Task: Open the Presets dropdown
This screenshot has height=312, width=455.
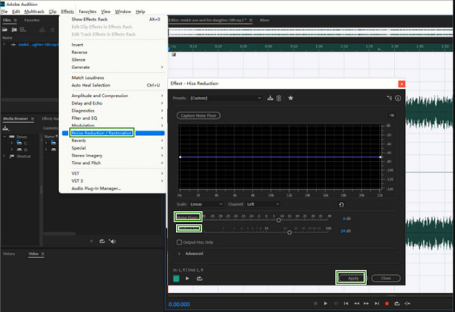Action: (226, 98)
